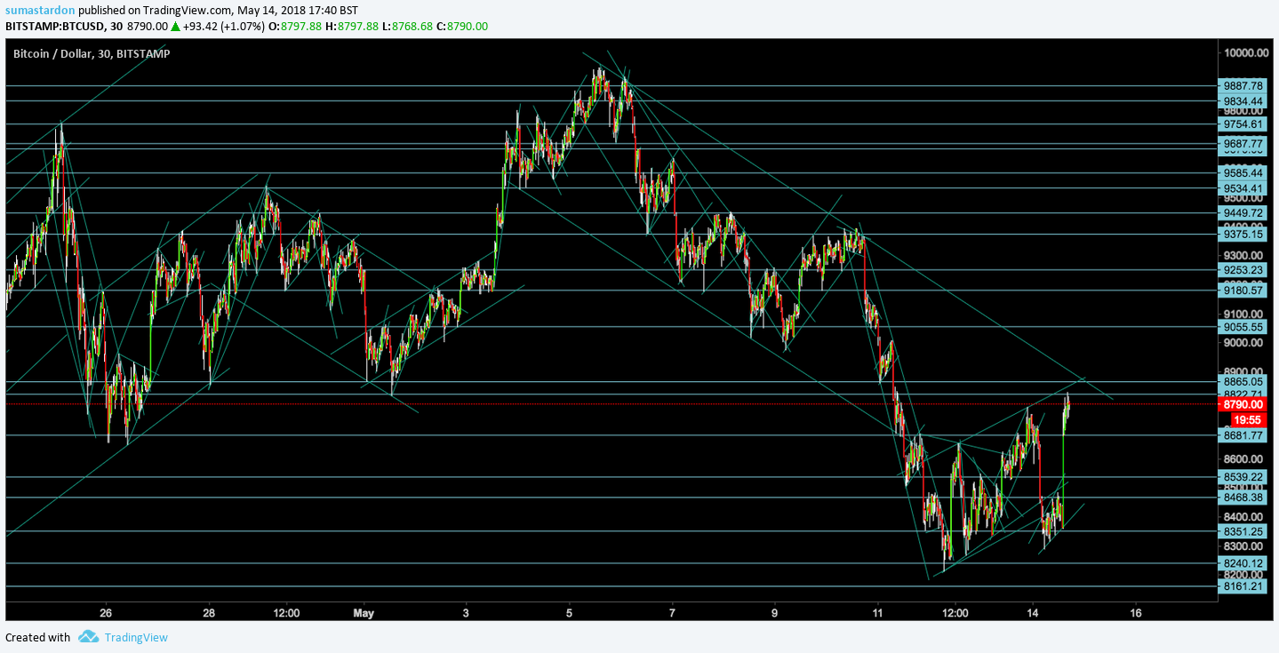Select the 9754.61 price label
The image size is (1279, 653).
pyautogui.click(x=1243, y=124)
